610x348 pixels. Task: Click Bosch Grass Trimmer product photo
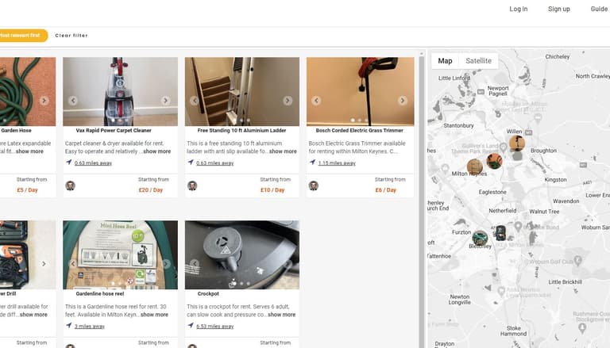(x=361, y=92)
